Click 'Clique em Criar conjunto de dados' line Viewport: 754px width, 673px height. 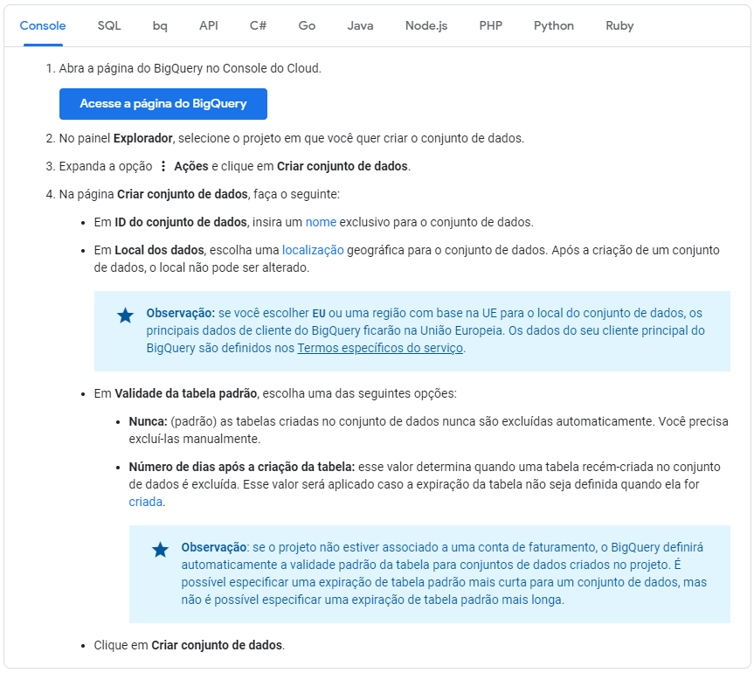coord(190,645)
